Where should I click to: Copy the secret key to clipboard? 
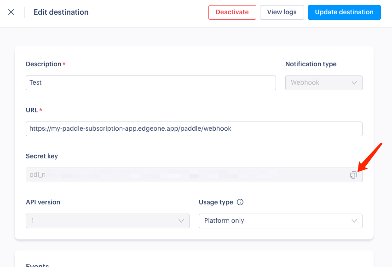pyautogui.click(x=353, y=175)
